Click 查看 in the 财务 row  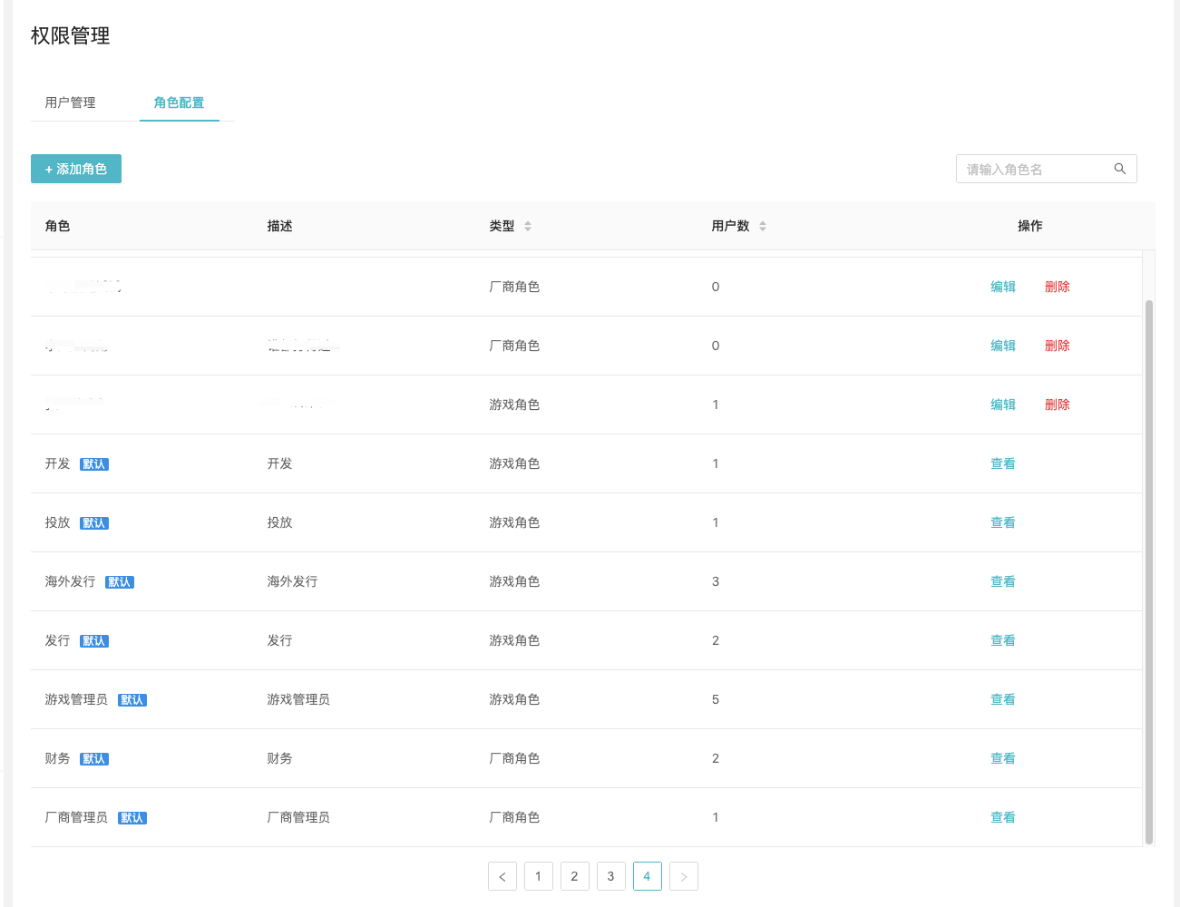(x=1003, y=758)
